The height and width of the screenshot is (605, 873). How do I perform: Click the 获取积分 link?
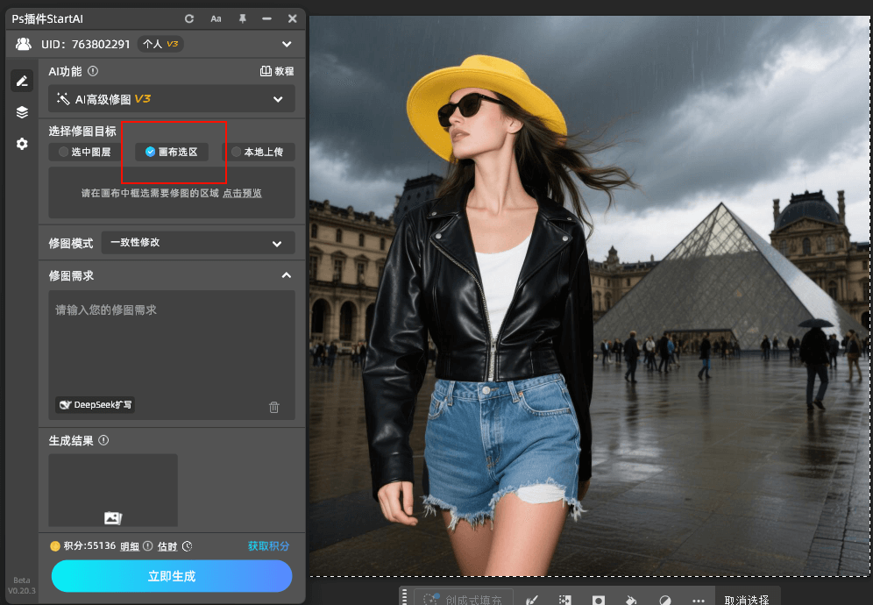(268, 546)
